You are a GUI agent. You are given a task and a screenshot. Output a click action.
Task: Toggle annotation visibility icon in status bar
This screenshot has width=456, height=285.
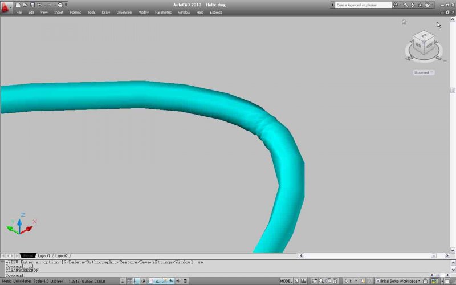(363, 281)
